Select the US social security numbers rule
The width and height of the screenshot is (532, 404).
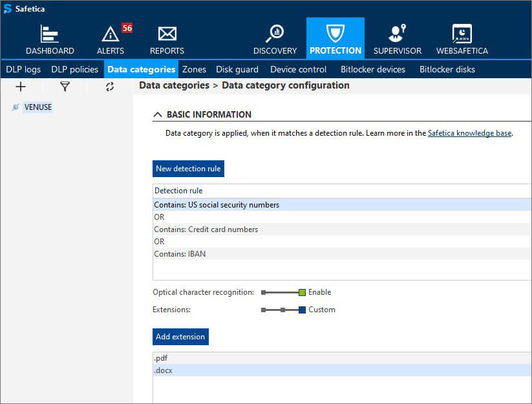342,204
